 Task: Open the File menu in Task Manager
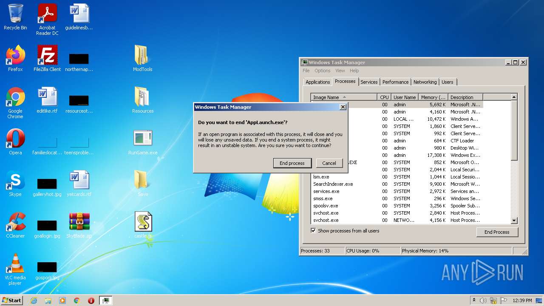pos(306,71)
